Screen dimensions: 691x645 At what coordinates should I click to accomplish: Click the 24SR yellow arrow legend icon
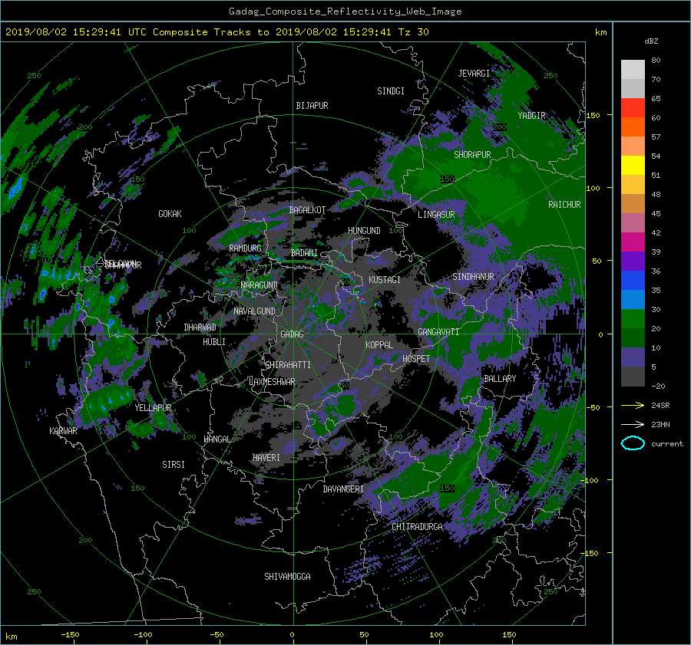pos(633,405)
